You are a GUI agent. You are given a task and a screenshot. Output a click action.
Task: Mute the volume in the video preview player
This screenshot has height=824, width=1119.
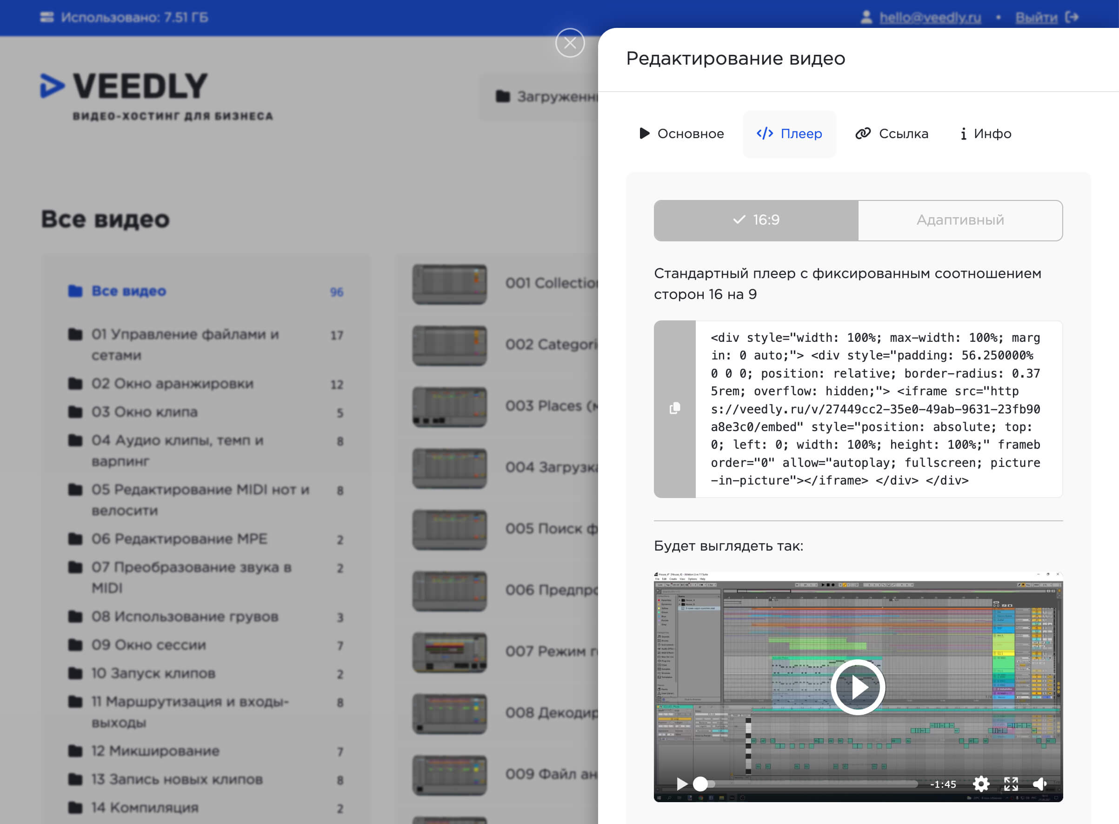click(x=1041, y=784)
